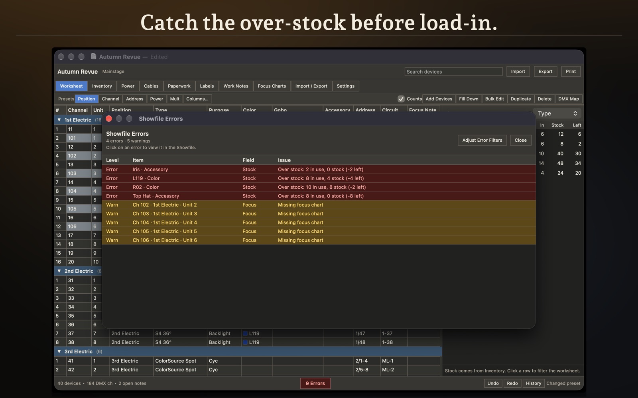Click the Print button

click(x=571, y=72)
